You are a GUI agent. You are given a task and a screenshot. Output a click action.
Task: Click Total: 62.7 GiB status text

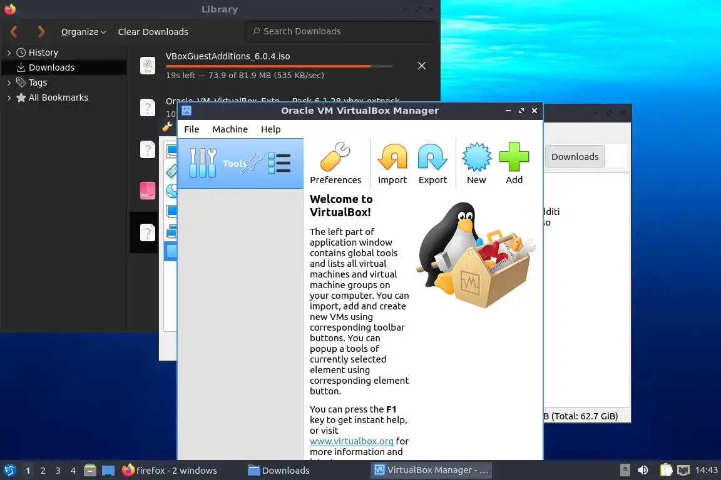click(x=585, y=416)
